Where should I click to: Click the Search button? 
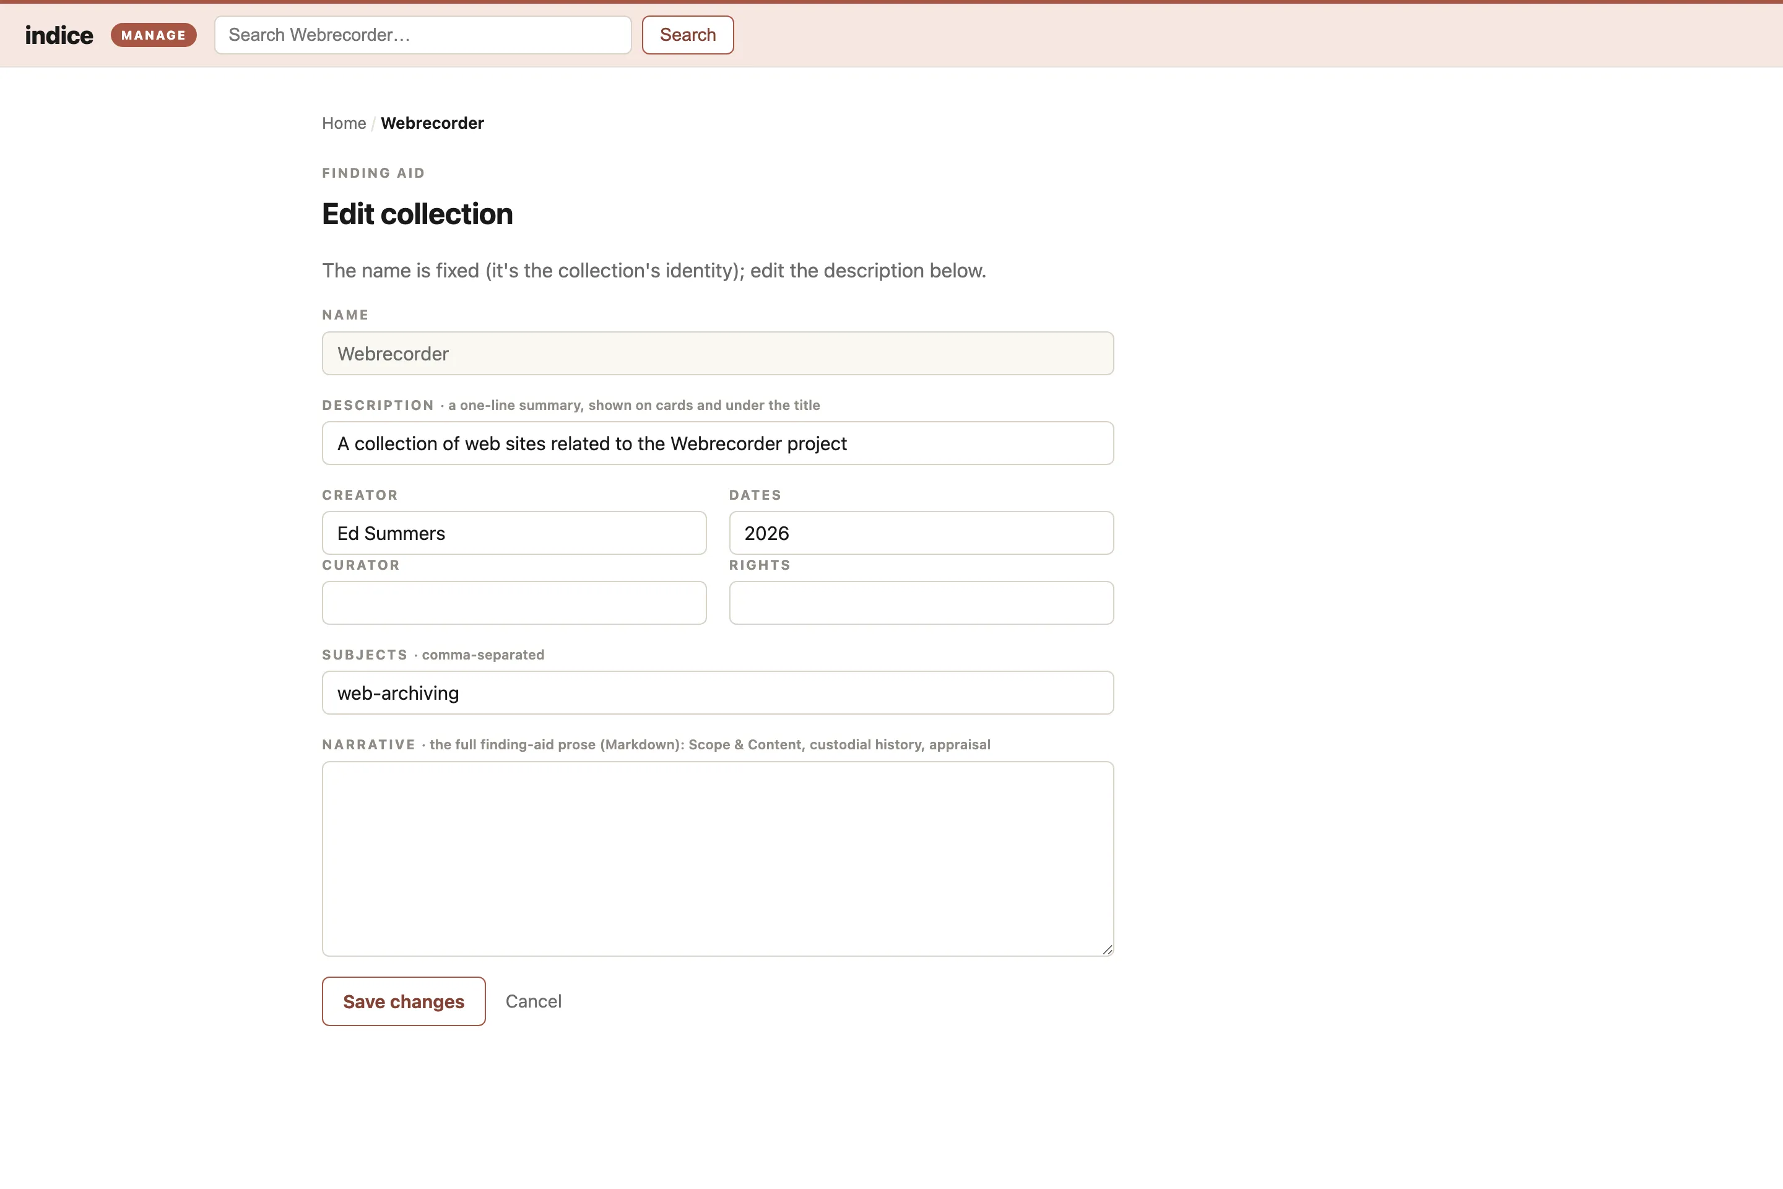(x=688, y=35)
